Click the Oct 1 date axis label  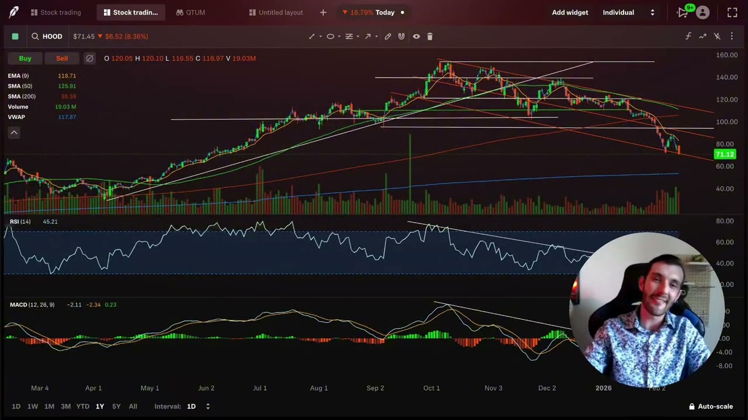click(x=431, y=388)
